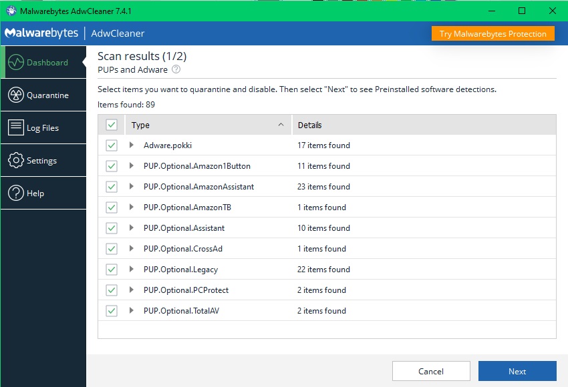The height and width of the screenshot is (387, 568).
Task: Click the Quarantine radiation icon
Action: (x=16, y=95)
